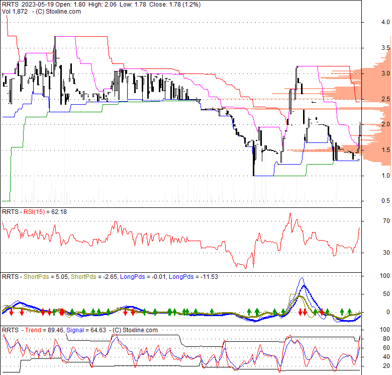Click the 30 level on RSI axis
The image size is (392, 375).
[x=386, y=253]
